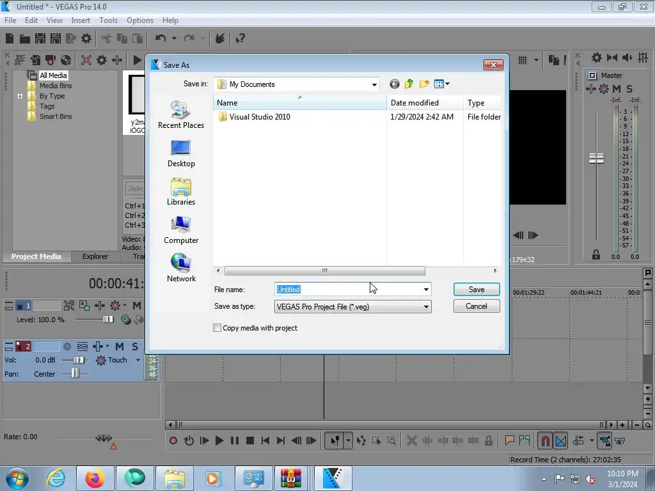
Task: Toggle Copy media with project checkbox
Action: [217, 328]
